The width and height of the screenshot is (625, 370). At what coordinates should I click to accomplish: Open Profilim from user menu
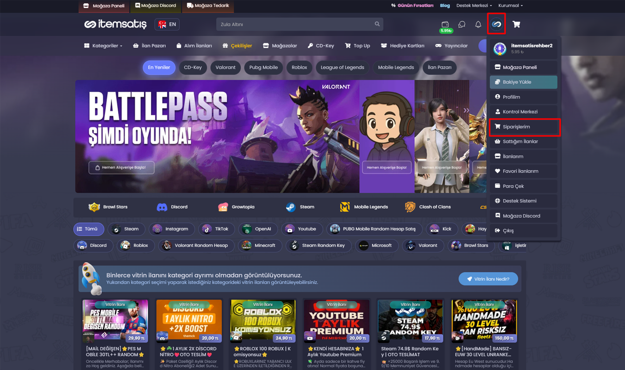(x=523, y=97)
